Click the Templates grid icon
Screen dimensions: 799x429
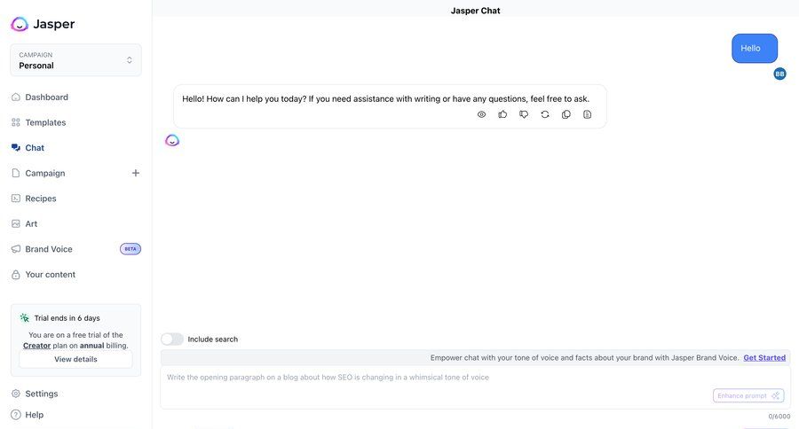[x=16, y=122]
